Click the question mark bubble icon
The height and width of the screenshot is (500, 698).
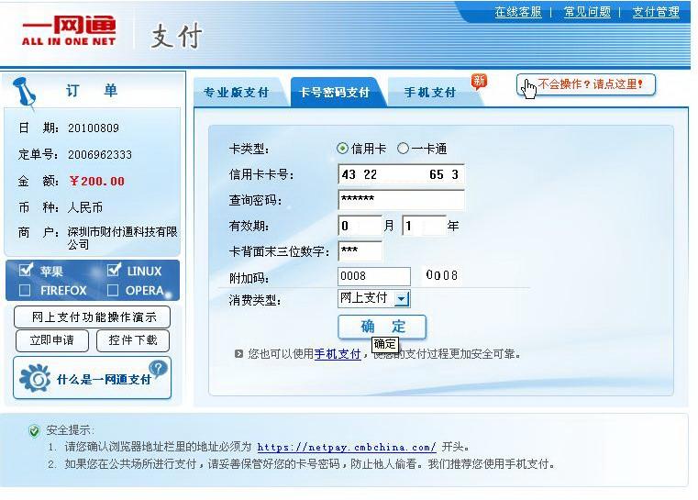click(x=159, y=369)
